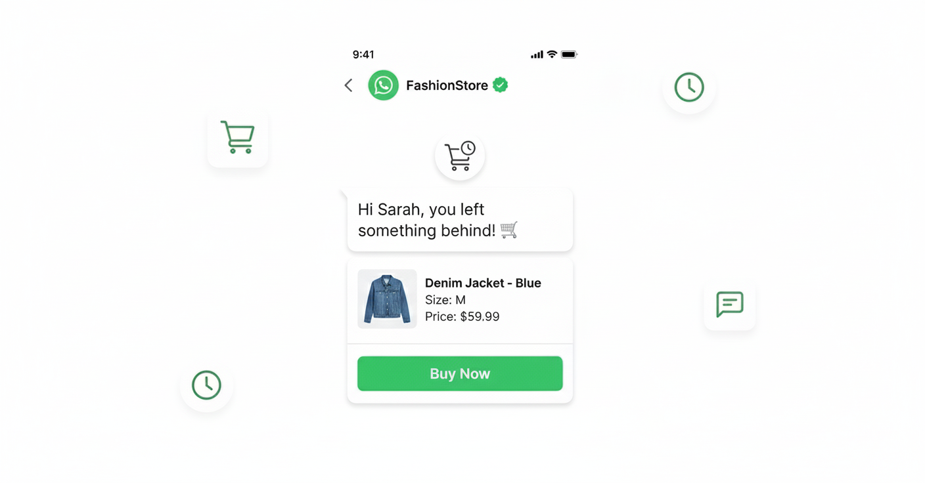The width and height of the screenshot is (925, 483).
Task: Click the clock icon in the top right corner
Action: point(688,87)
